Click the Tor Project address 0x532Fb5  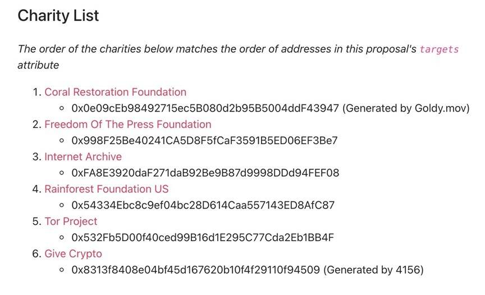pos(203,238)
